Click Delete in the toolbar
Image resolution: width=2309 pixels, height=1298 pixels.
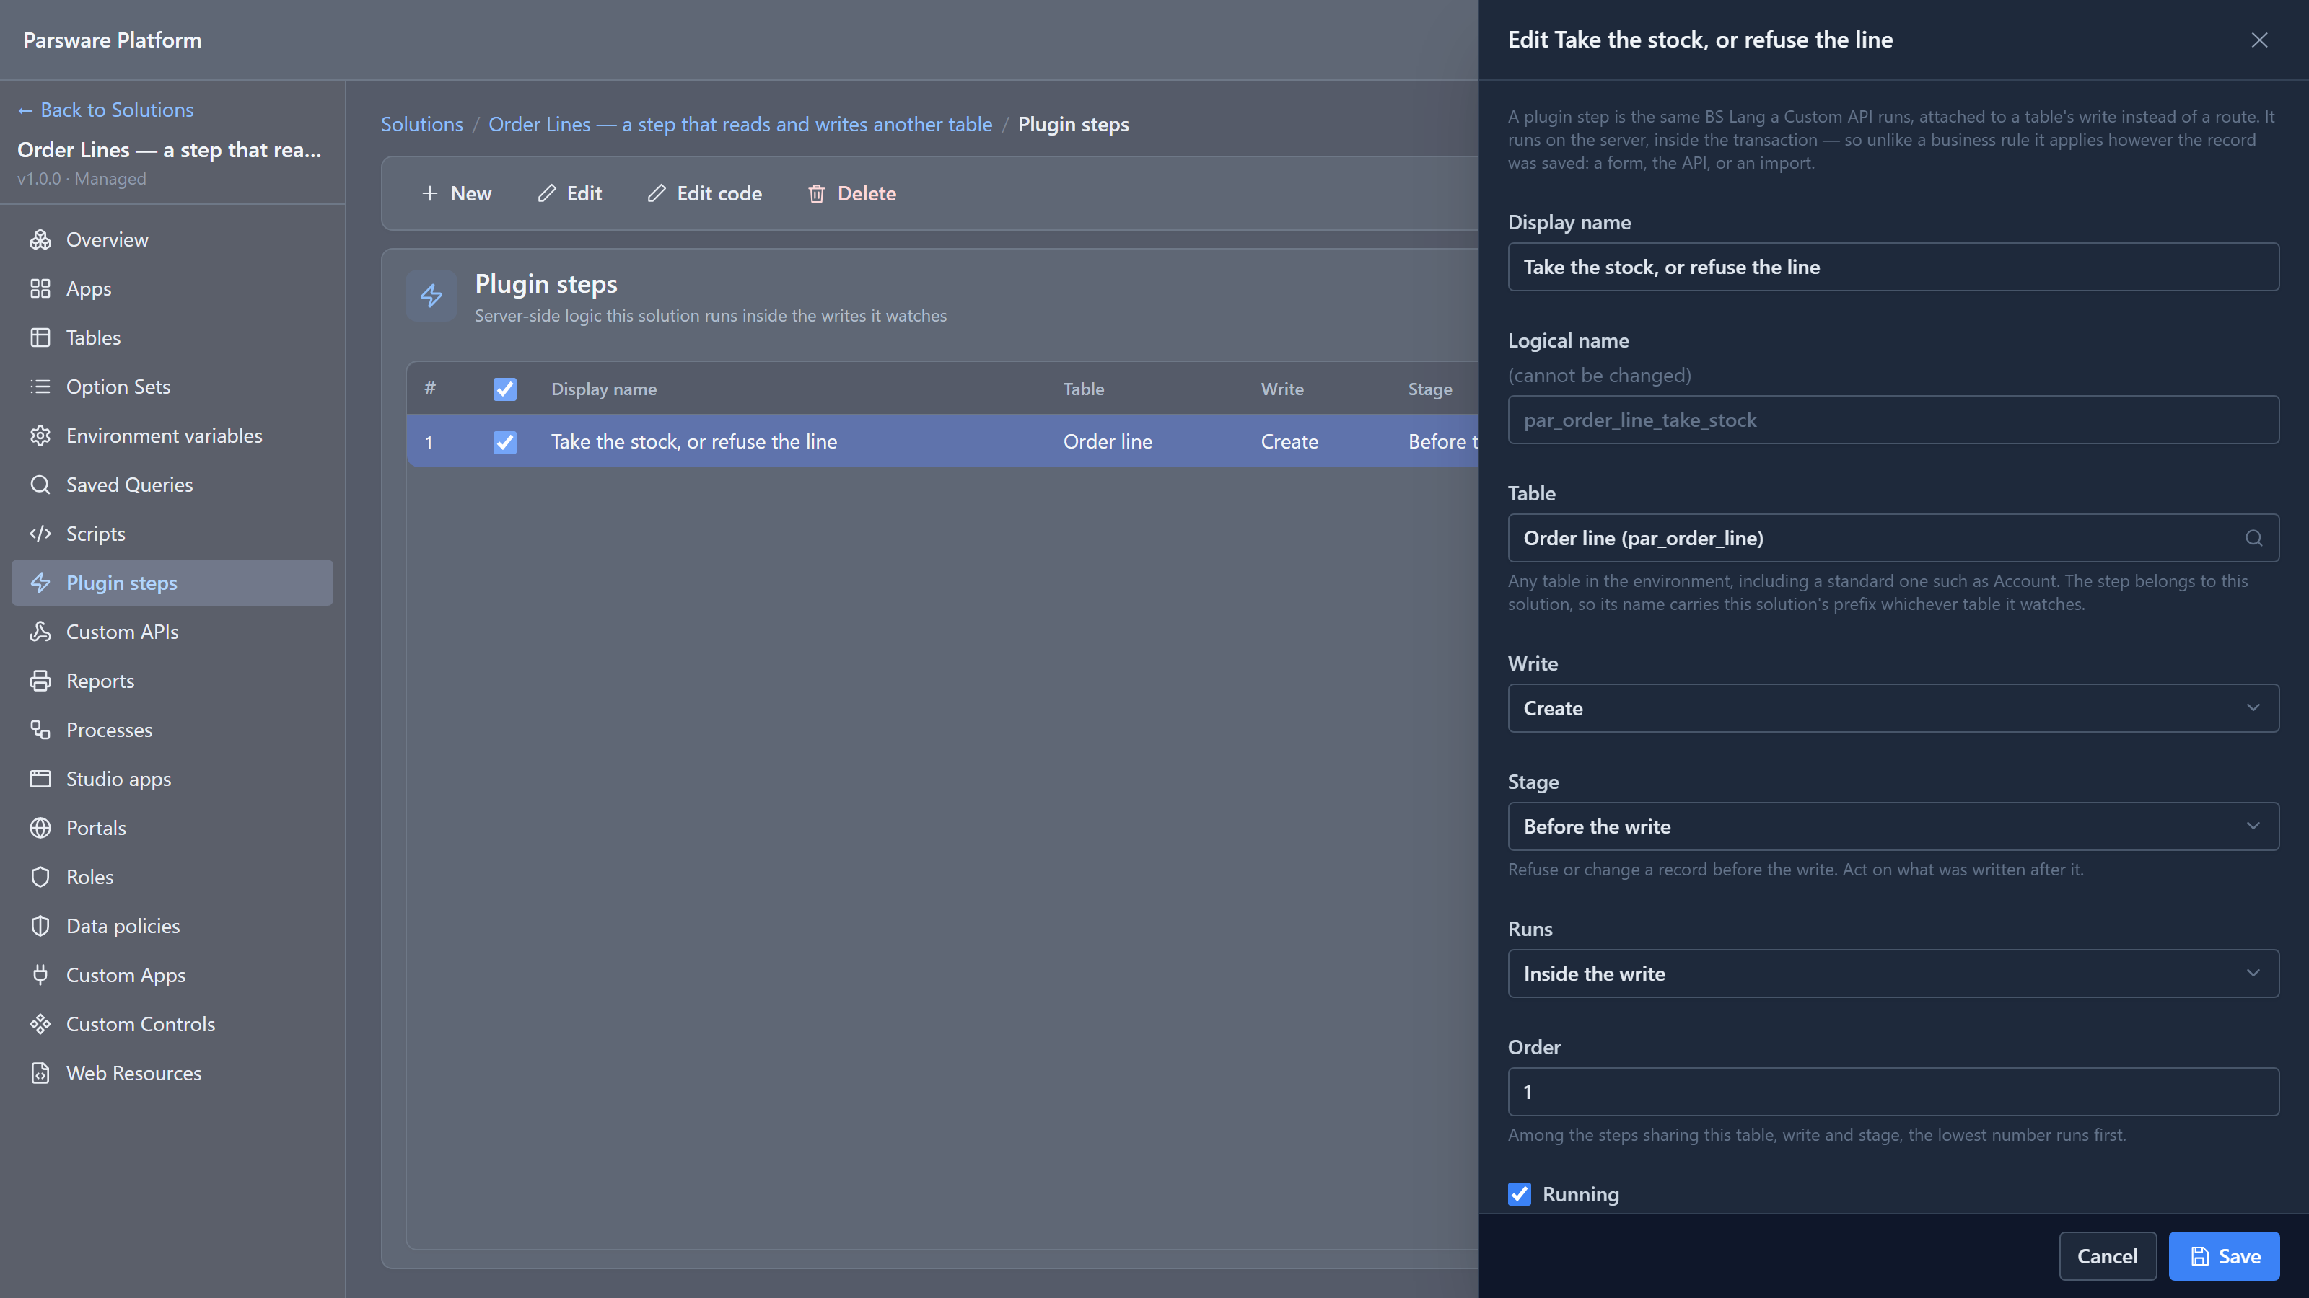[x=851, y=193]
